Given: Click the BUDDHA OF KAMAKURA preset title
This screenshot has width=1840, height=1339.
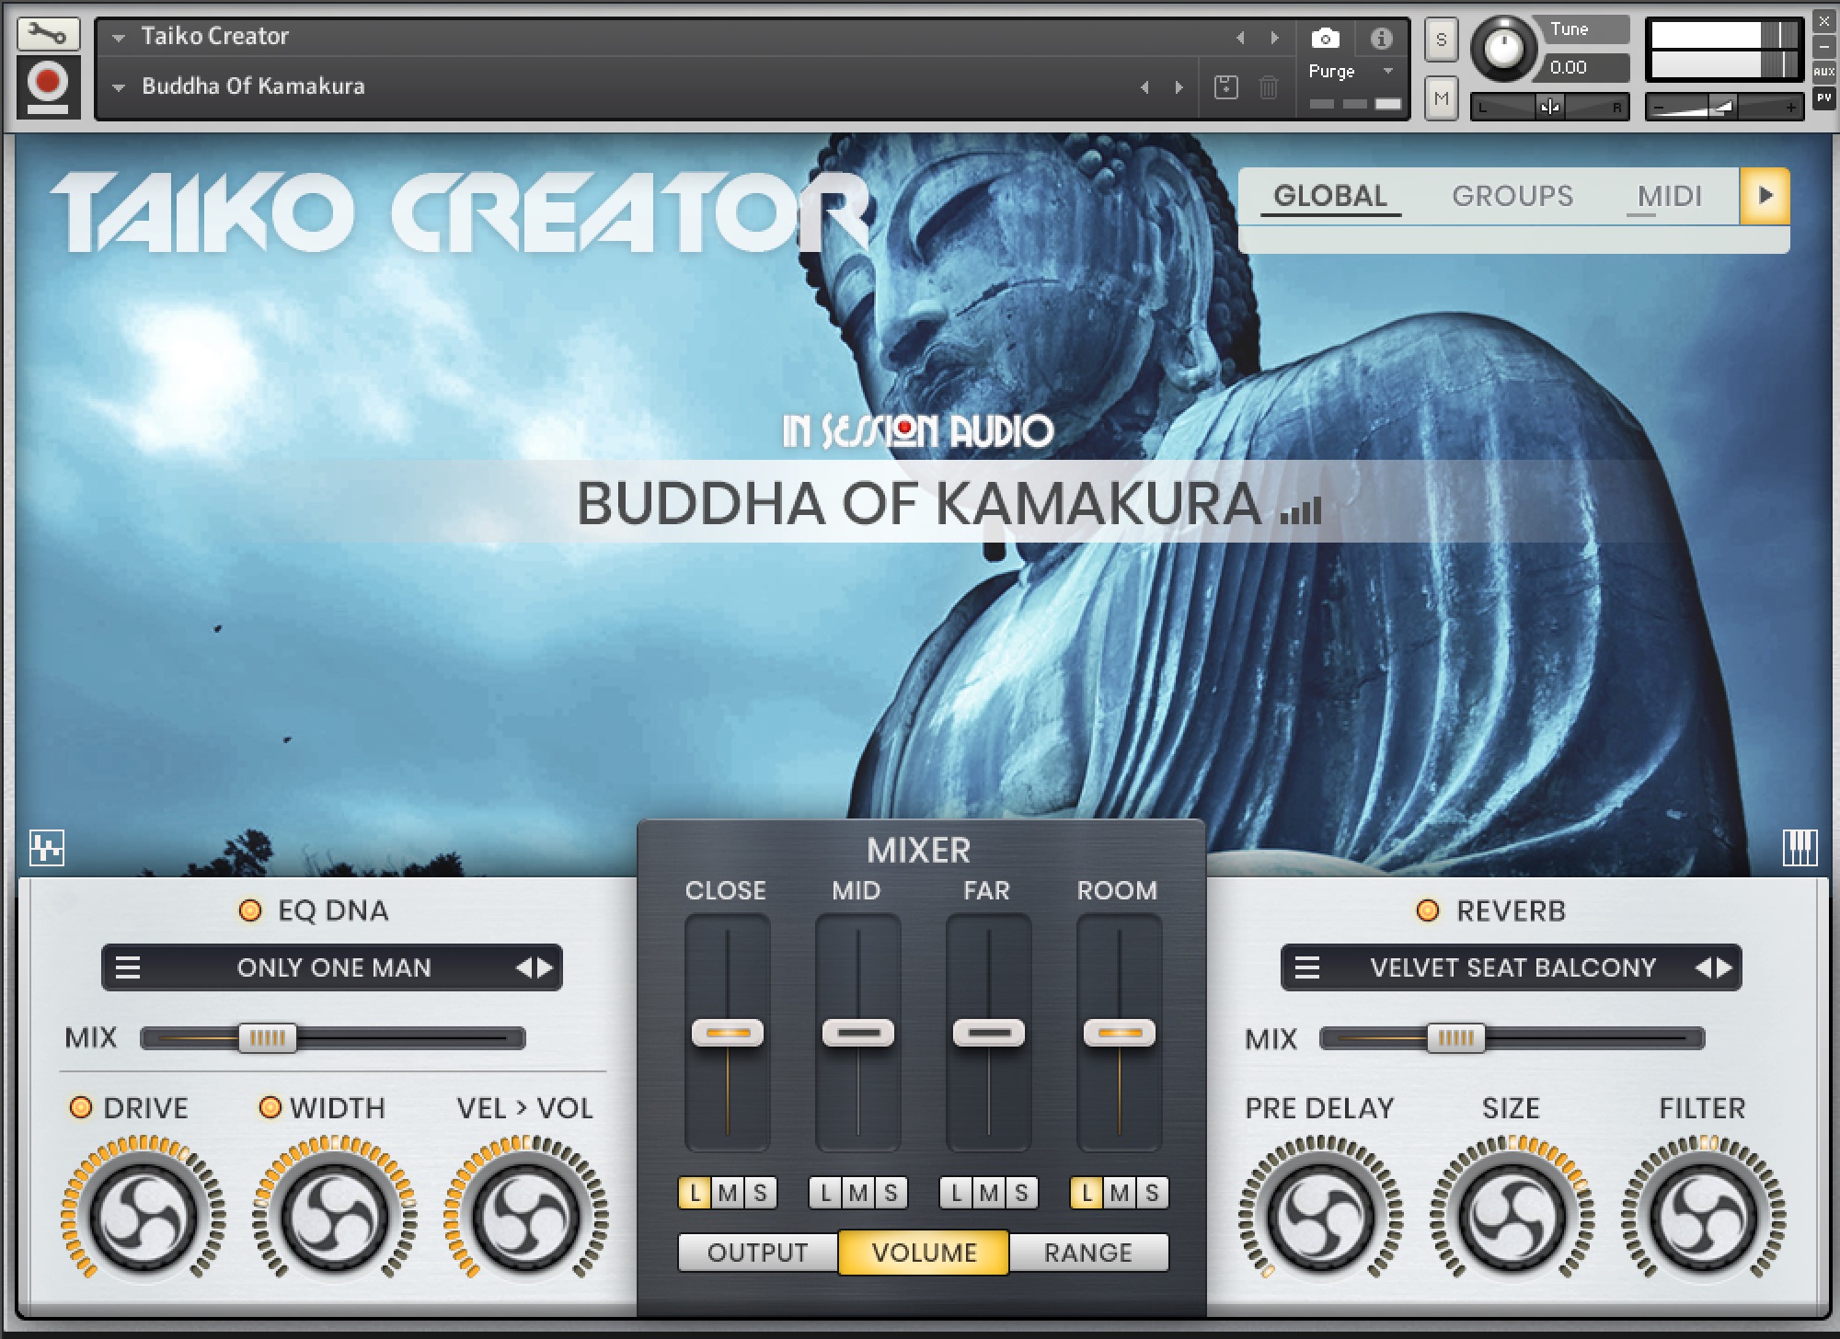Looking at the screenshot, I should click(919, 504).
